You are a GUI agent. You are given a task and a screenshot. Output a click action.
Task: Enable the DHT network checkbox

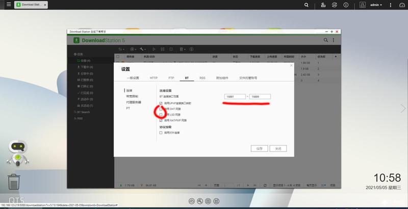[x=161, y=109]
